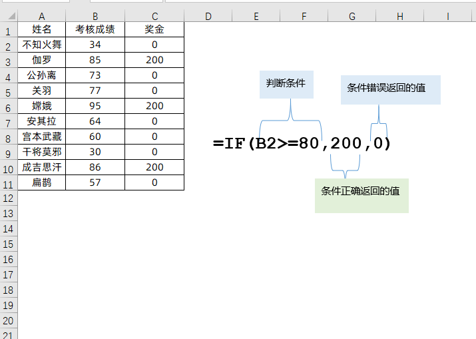Select the cell containing 干将莫邪
This screenshot has width=476, height=339.
41,152
